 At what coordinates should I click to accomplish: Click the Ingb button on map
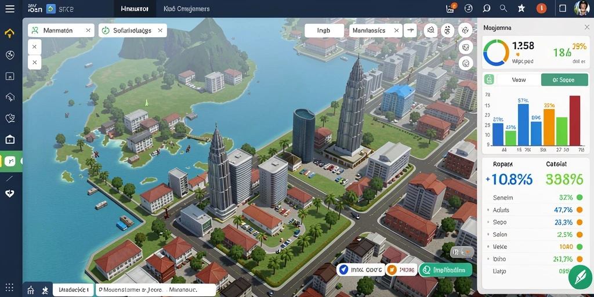pyautogui.click(x=324, y=30)
